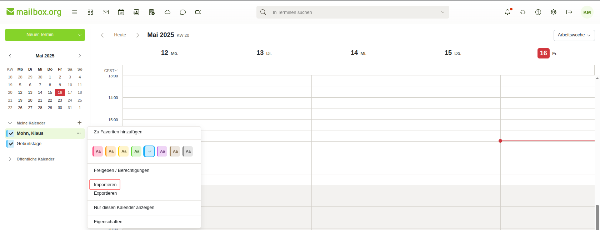Viewport: 600px width, 230px height.
Task: Pick the pink calendar color swatch
Action: 98,151
